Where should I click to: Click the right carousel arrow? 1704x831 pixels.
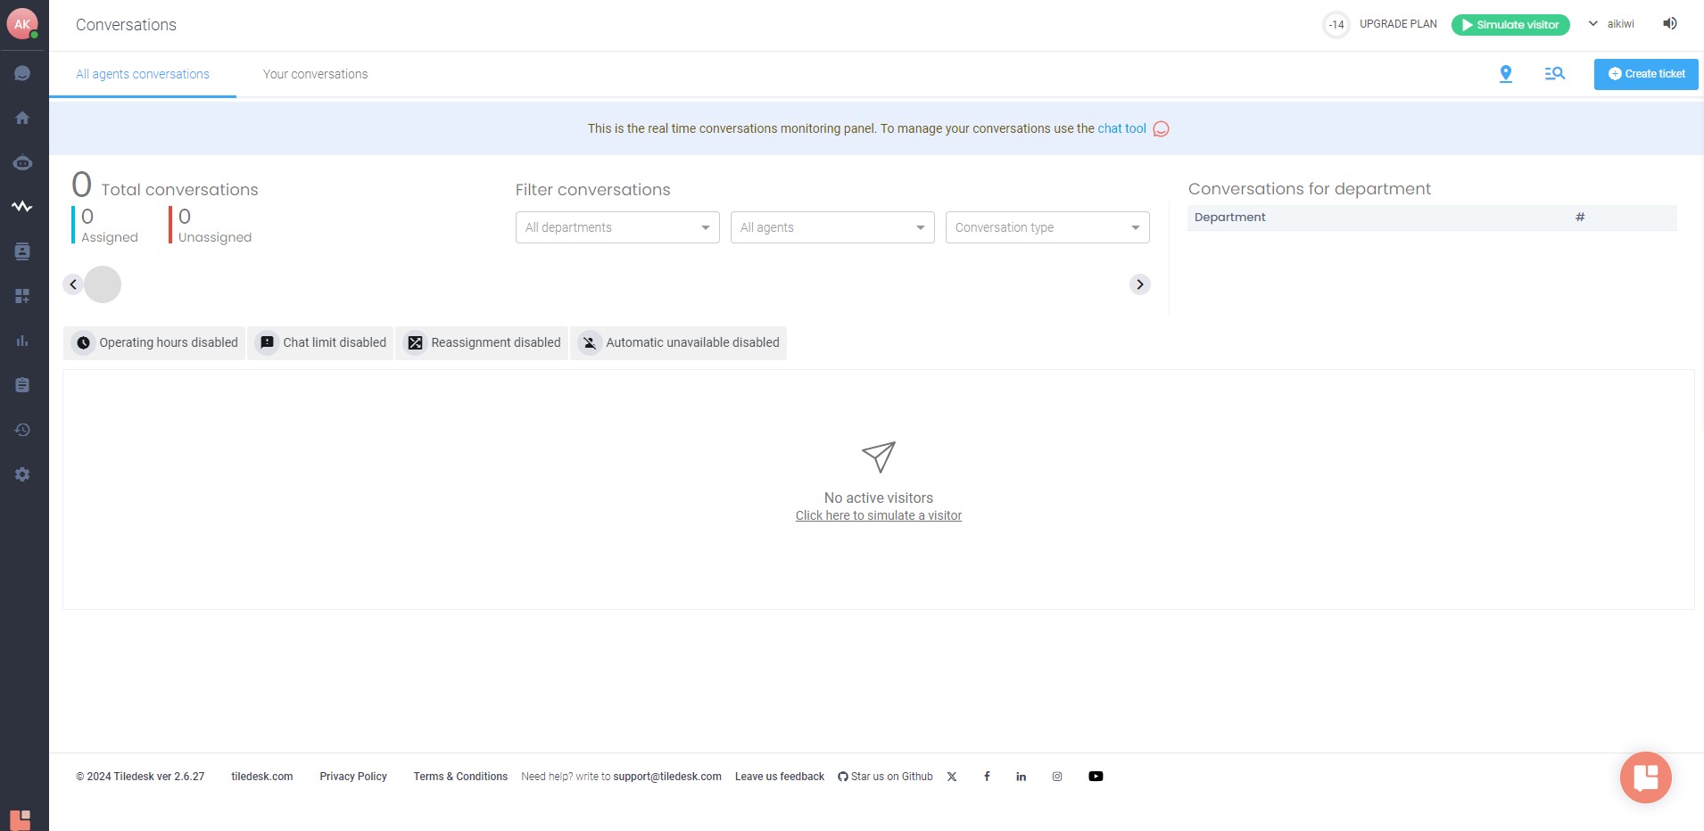1140,284
